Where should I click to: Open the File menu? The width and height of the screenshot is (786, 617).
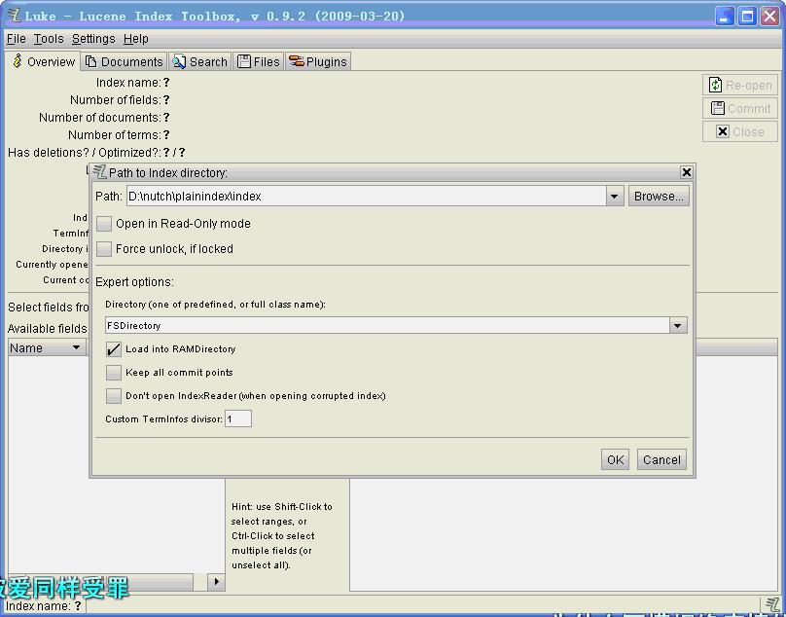coord(16,39)
